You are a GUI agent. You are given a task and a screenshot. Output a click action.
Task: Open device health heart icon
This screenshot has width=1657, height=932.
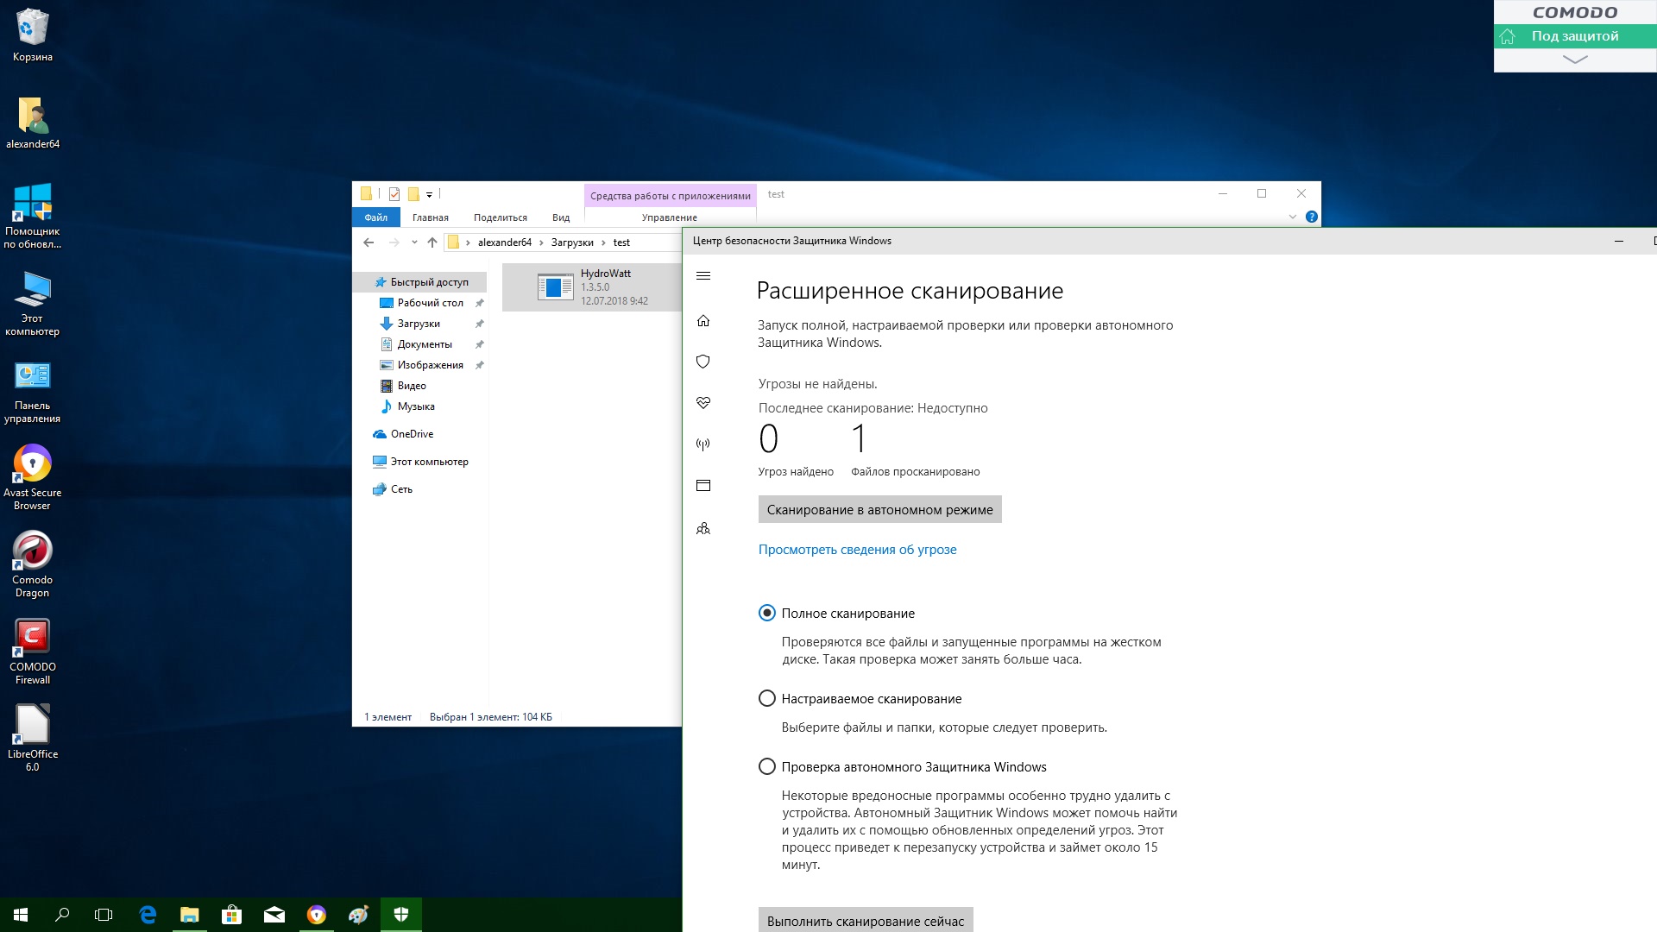(x=703, y=403)
